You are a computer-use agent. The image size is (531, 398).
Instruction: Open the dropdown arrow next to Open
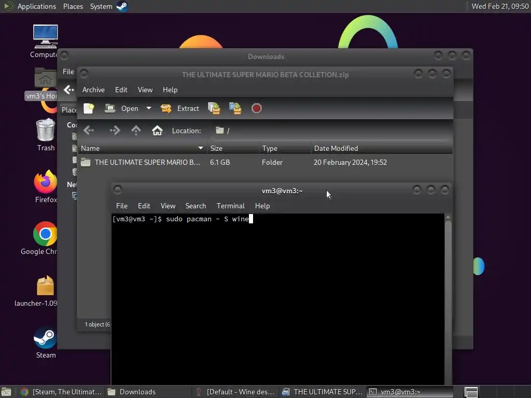[149, 108]
